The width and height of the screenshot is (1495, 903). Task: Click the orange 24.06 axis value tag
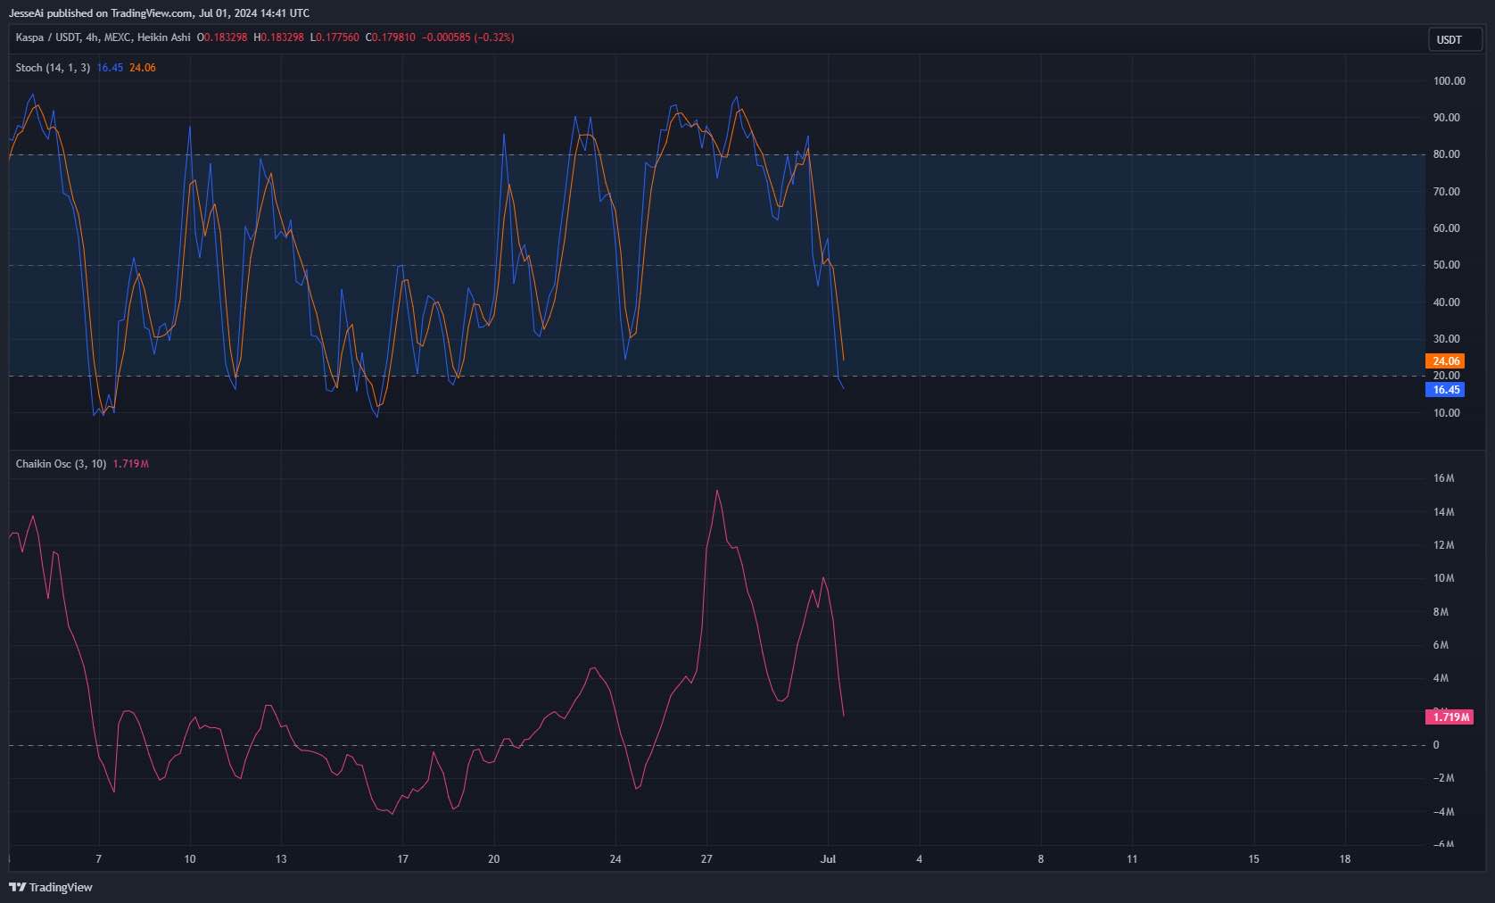(x=1445, y=361)
